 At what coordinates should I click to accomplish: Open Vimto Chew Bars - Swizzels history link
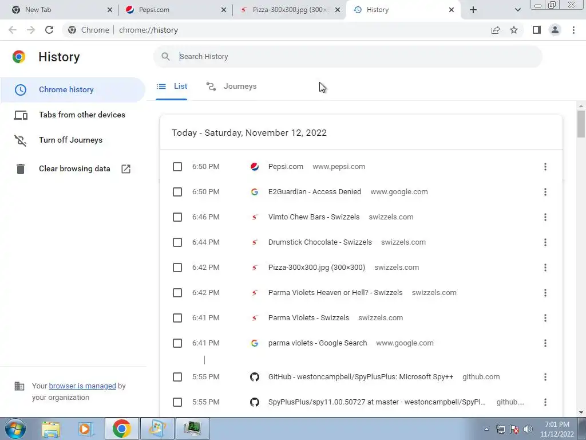[314, 217]
